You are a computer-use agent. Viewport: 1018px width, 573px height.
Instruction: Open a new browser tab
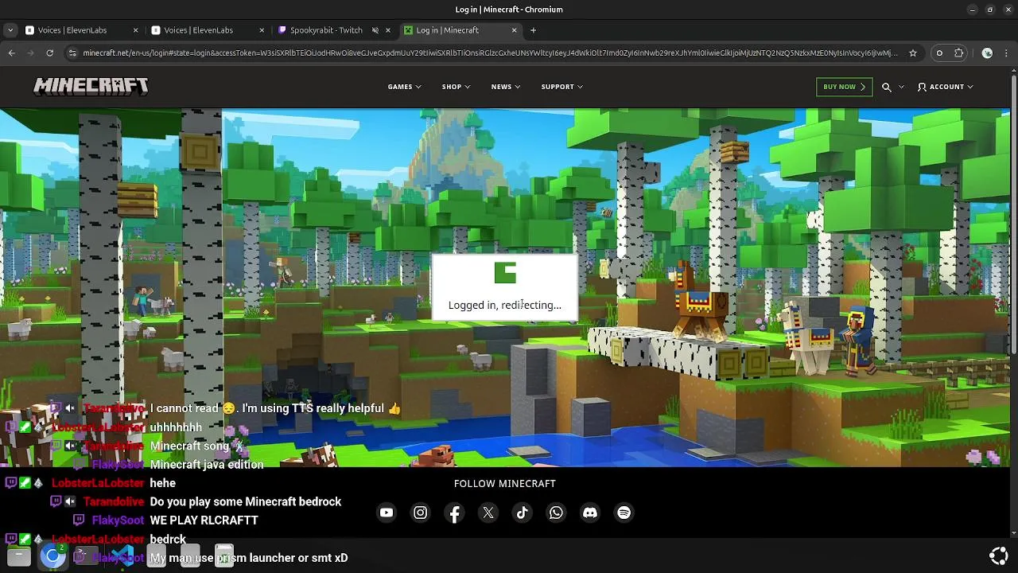pos(533,30)
